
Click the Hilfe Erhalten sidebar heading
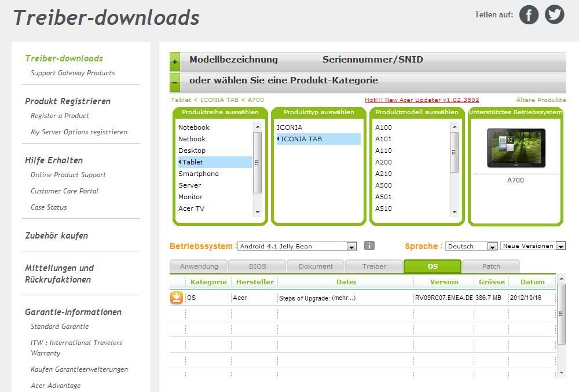pyautogui.click(x=54, y=160)
